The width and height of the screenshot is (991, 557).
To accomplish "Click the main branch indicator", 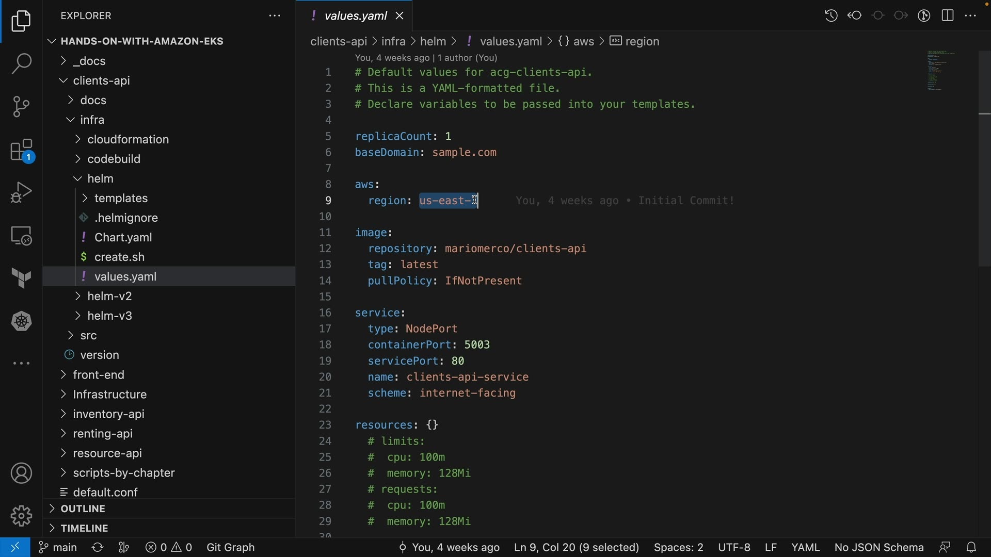I will pos(58,547).
